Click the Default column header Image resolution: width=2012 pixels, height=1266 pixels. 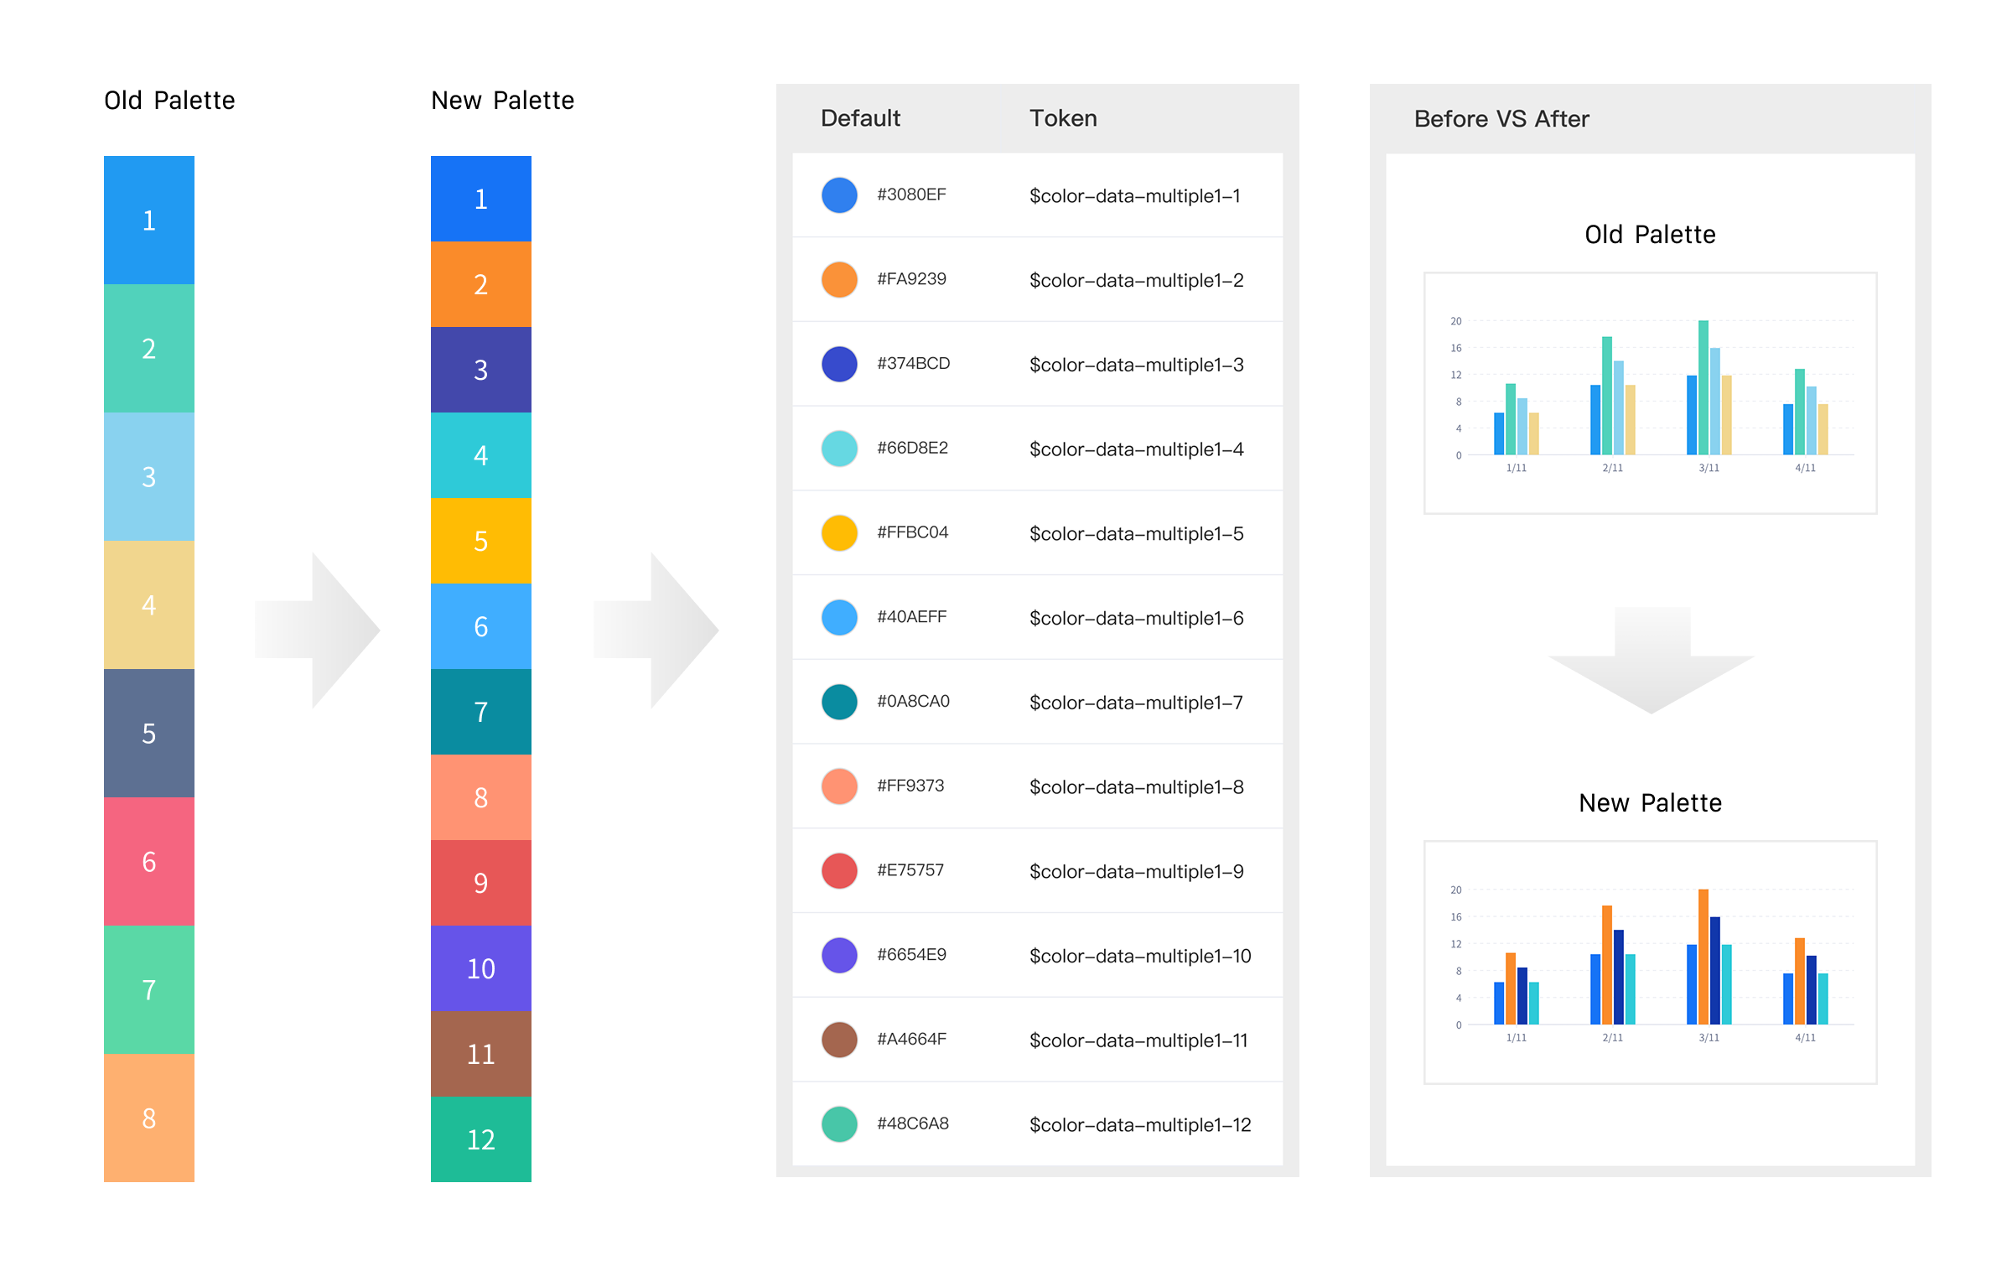tap(860, 118)
